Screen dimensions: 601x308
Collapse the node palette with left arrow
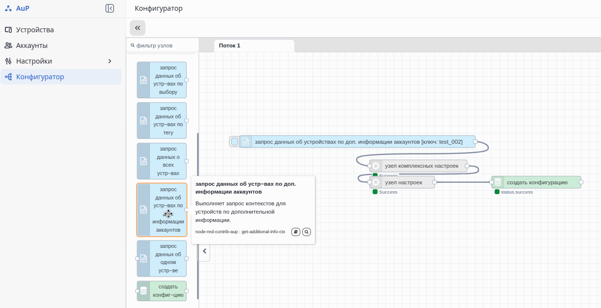205,251
